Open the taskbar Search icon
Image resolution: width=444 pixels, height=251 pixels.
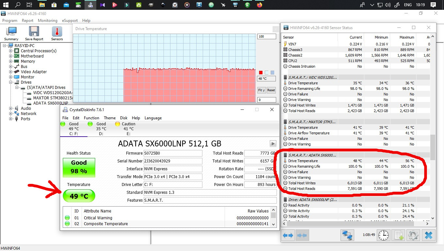point(18,5)
